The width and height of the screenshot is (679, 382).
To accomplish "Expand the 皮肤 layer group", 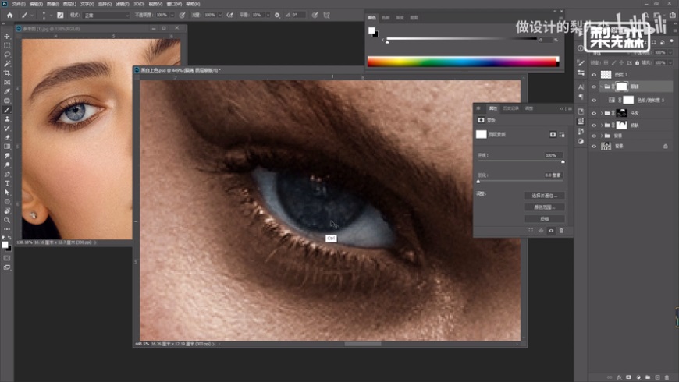I will pyautogui.click(x=602, y=125).
